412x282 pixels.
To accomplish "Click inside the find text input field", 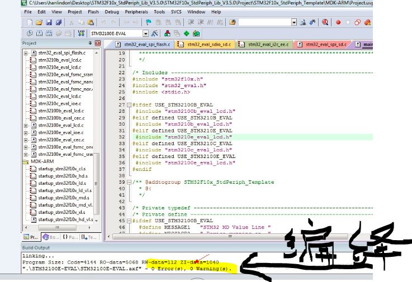I will 264,22.
